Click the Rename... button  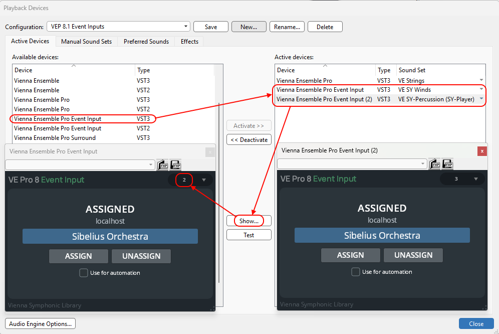pos(287,27)
